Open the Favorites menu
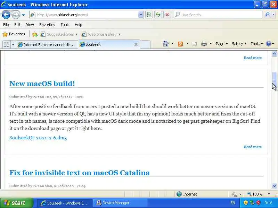 [47, 25]
